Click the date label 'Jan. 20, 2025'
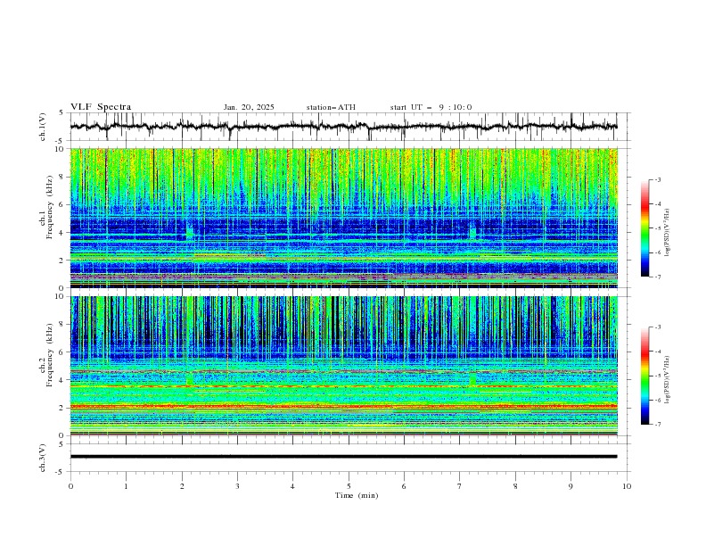 coord(249,107)
